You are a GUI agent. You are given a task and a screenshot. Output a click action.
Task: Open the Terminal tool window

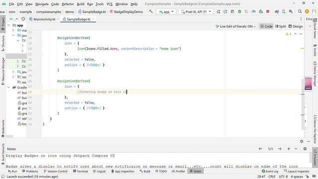point(80,171)
